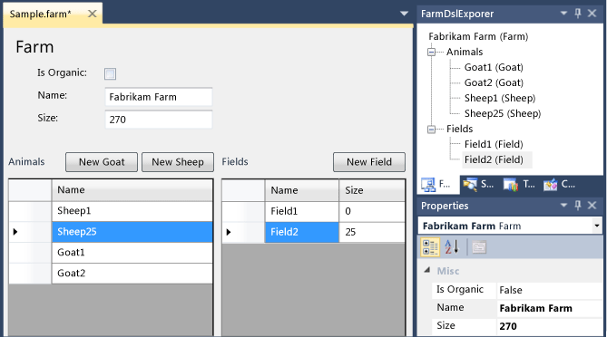607x337 pixels.
Task: Click the Size property value 270
Action: coord(549,326)
